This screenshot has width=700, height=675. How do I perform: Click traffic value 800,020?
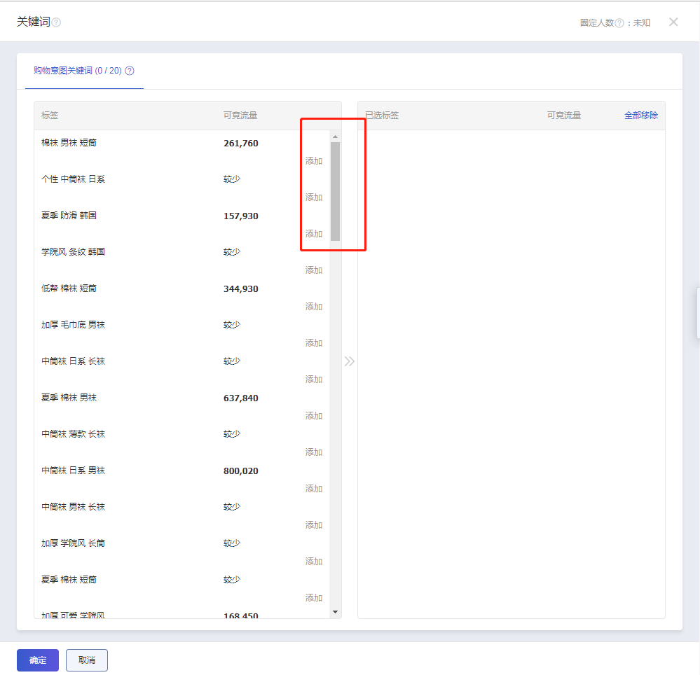(240, 471)
